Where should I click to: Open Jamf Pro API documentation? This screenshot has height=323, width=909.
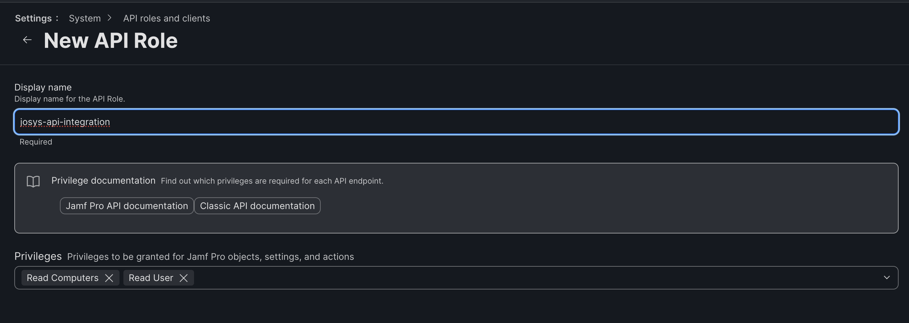[127, 206]
